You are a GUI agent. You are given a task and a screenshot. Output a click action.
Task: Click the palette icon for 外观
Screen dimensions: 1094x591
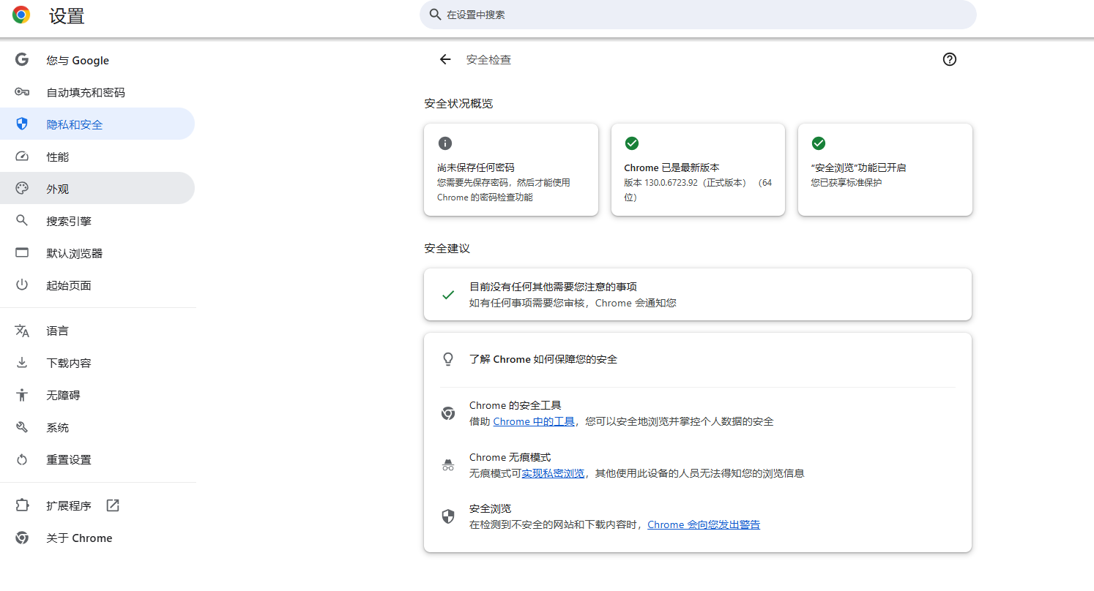pyautogui.click(x=22, y=189)
